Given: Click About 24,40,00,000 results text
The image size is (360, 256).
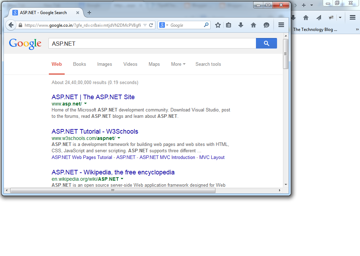Looking at the screenshot, I should click(x=95, y=82).
